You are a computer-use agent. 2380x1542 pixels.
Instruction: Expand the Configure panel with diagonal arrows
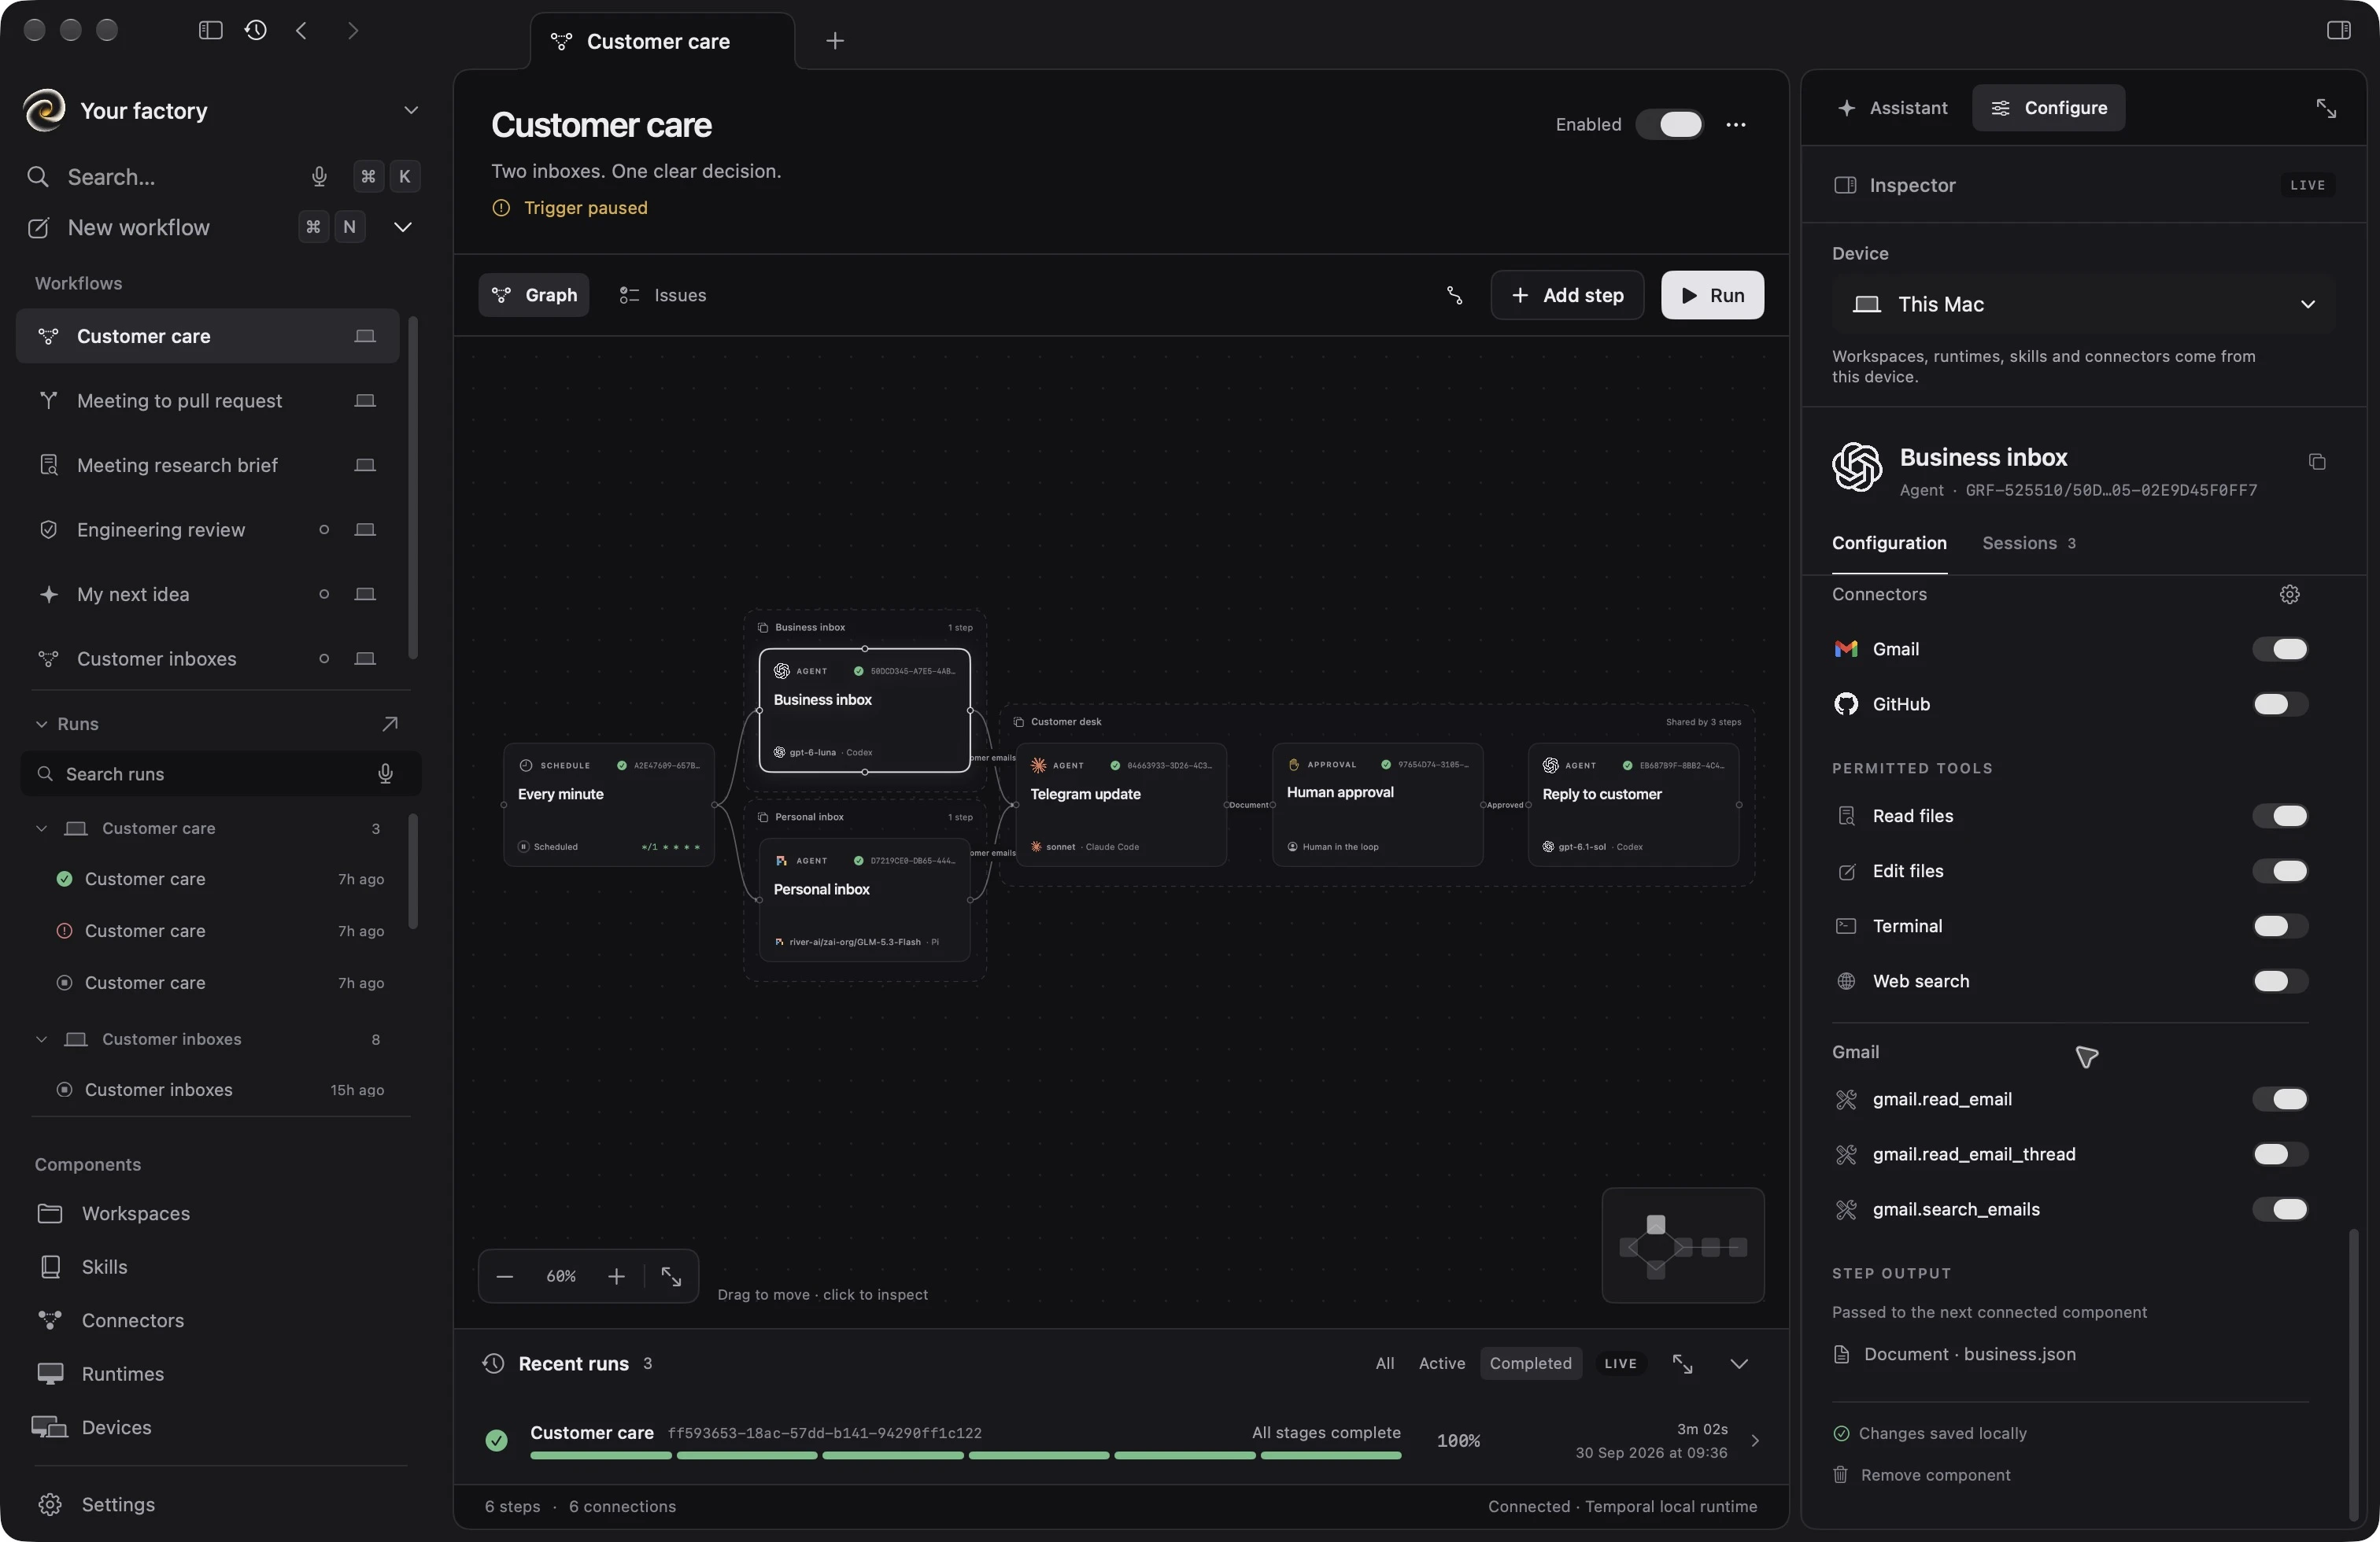pos(2326,108)
